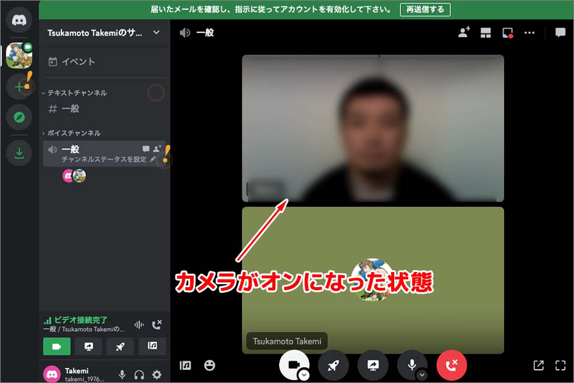This screenshot has height=383, width=574.
Task: Toggle green camera button in sidebar
Action: coord(57,346)
